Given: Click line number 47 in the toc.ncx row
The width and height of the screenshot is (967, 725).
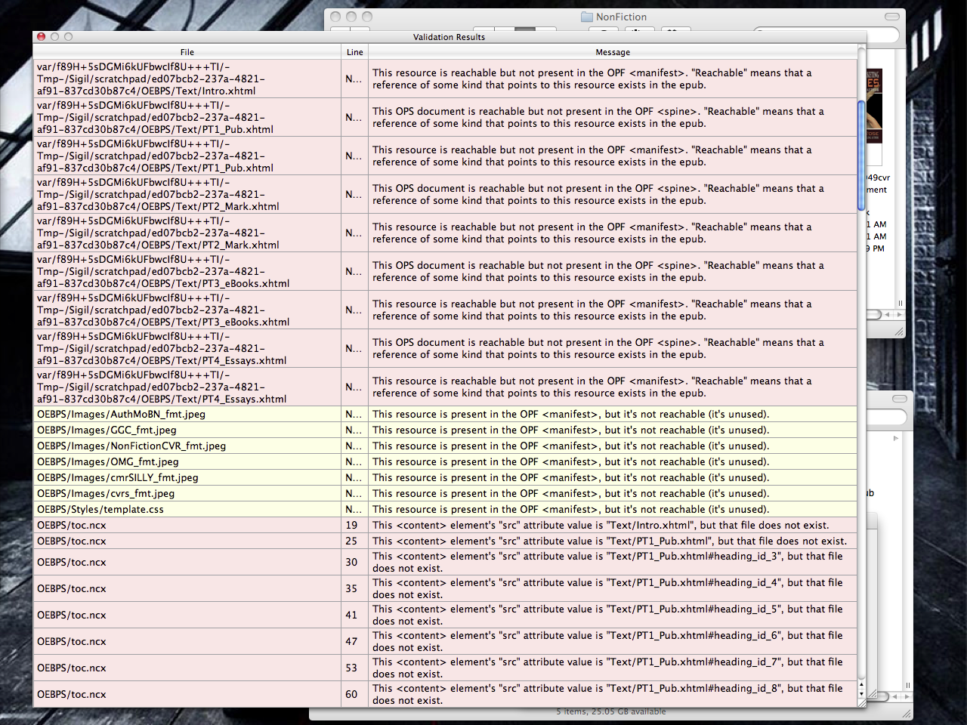Looking at the screenshot, I should (x=351, y=641).
